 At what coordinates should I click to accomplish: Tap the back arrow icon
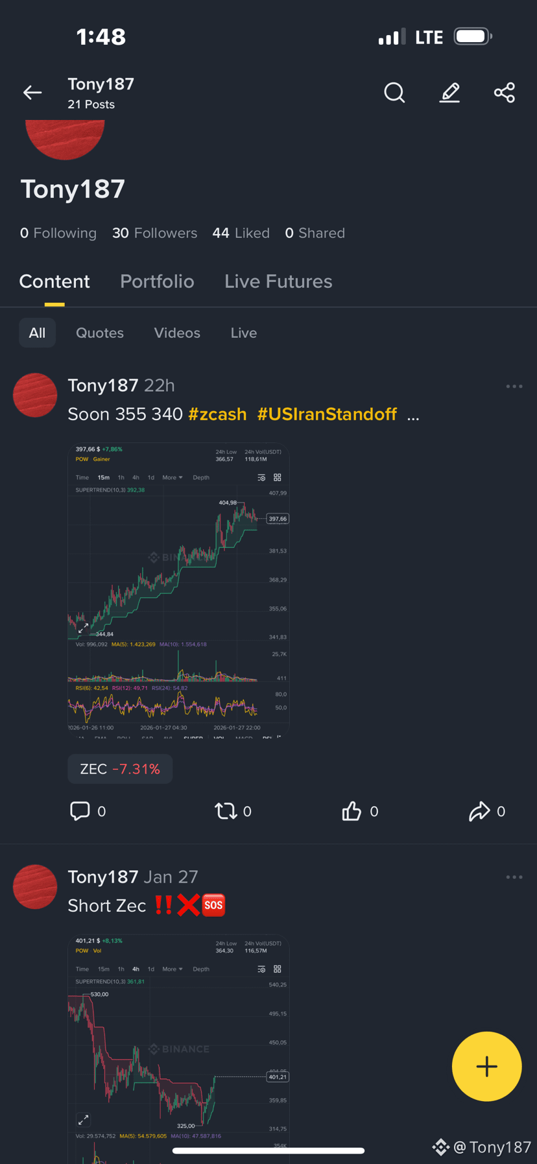tap(32, 93)
